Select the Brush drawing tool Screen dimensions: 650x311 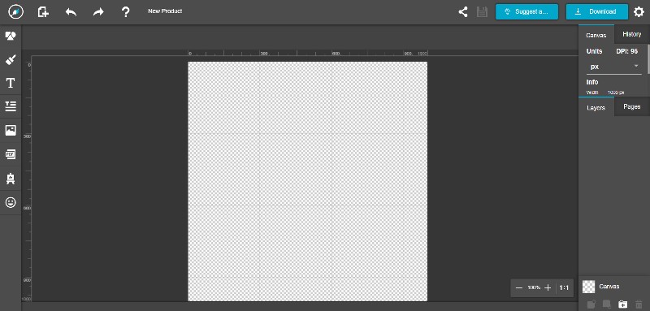(x=11, y=59)
